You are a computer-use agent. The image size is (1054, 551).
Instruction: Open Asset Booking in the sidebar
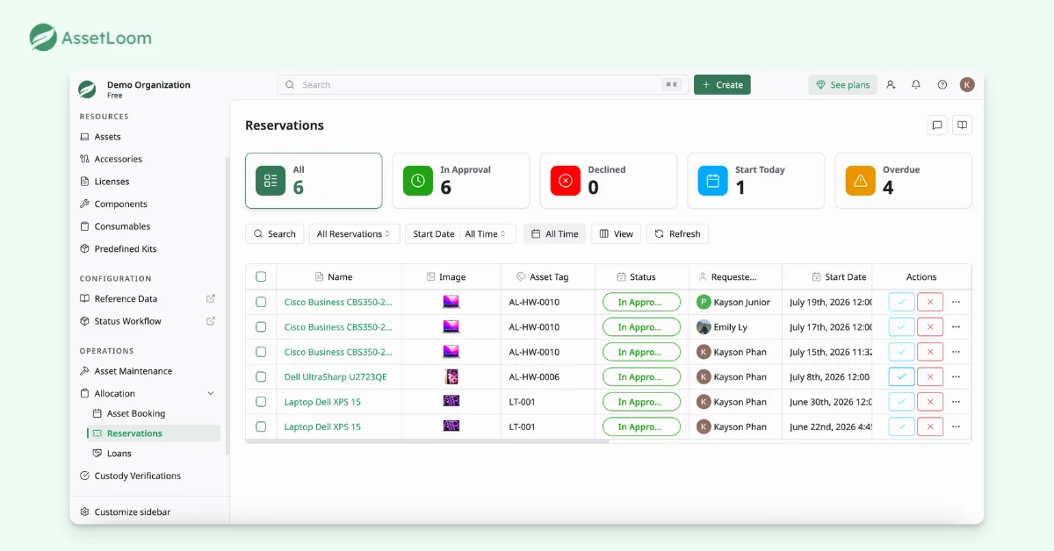pyautogui.click(x=136, y=413)
